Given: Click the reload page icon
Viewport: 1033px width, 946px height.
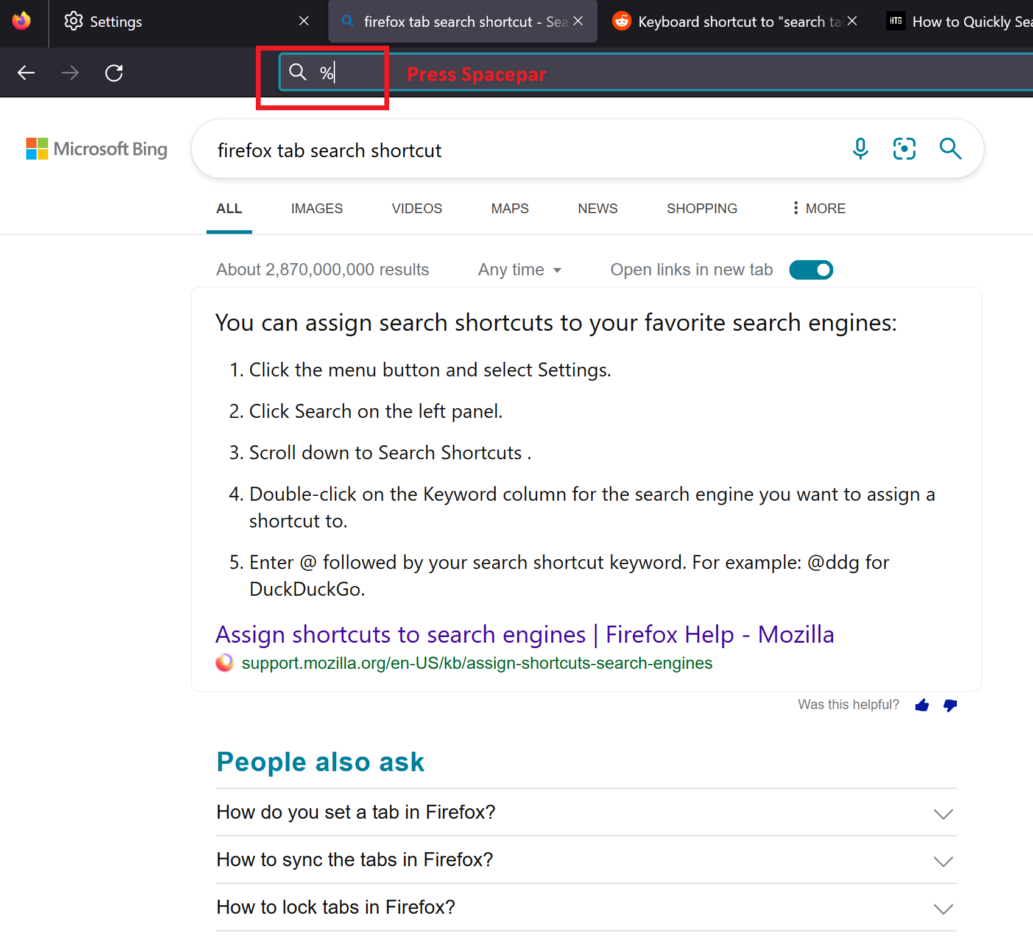Looking at the screenshot, I should [114, 73].
